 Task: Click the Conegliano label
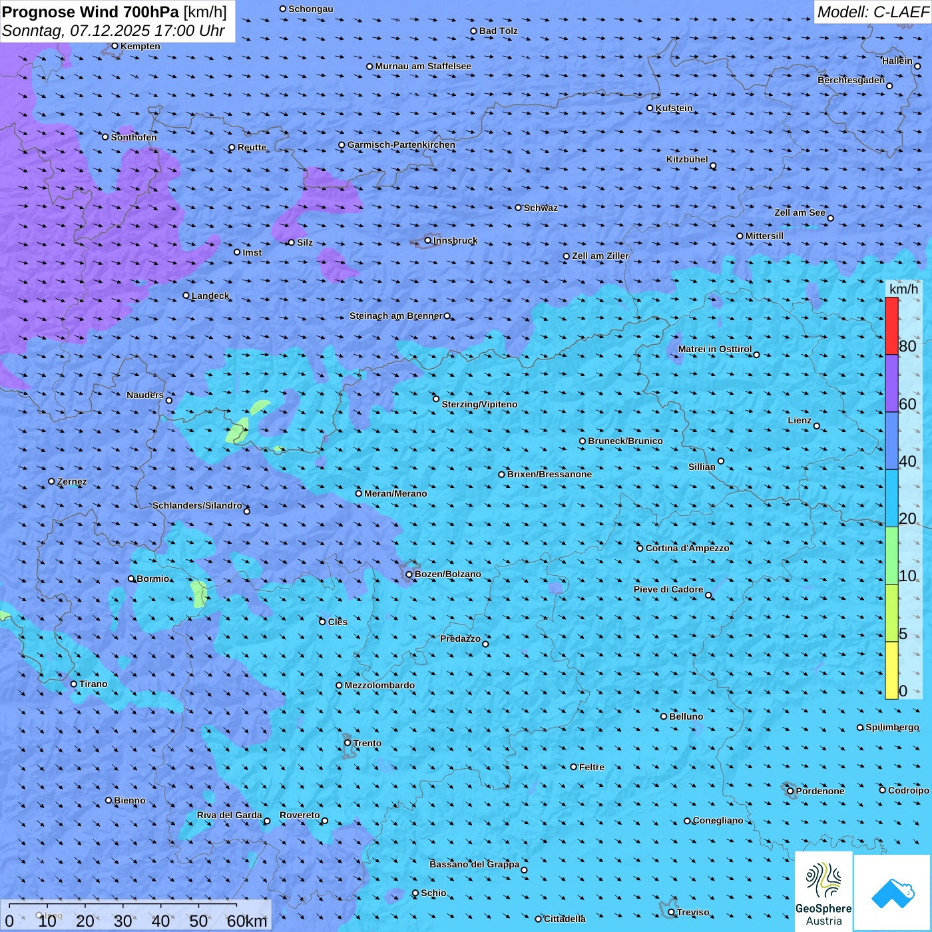tap(718, 820)
